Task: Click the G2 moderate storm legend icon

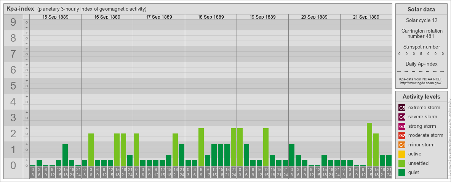Action: click(402, 135)
